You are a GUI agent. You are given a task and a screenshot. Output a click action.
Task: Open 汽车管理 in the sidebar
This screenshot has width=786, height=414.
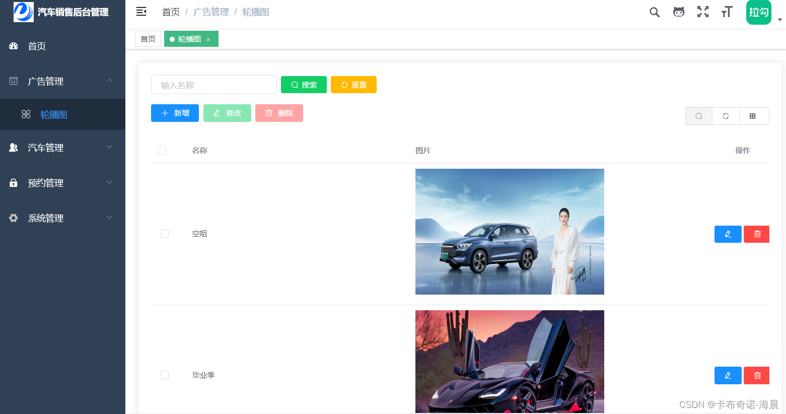tap(62, 148)
